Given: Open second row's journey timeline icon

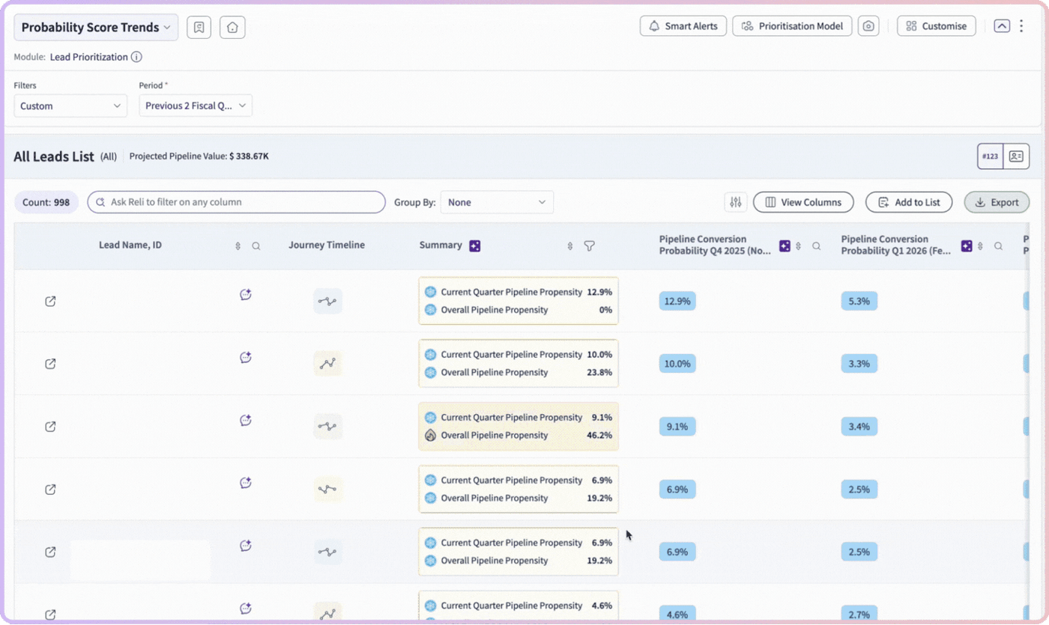Looking at the screenshot, I should point(327,364).
